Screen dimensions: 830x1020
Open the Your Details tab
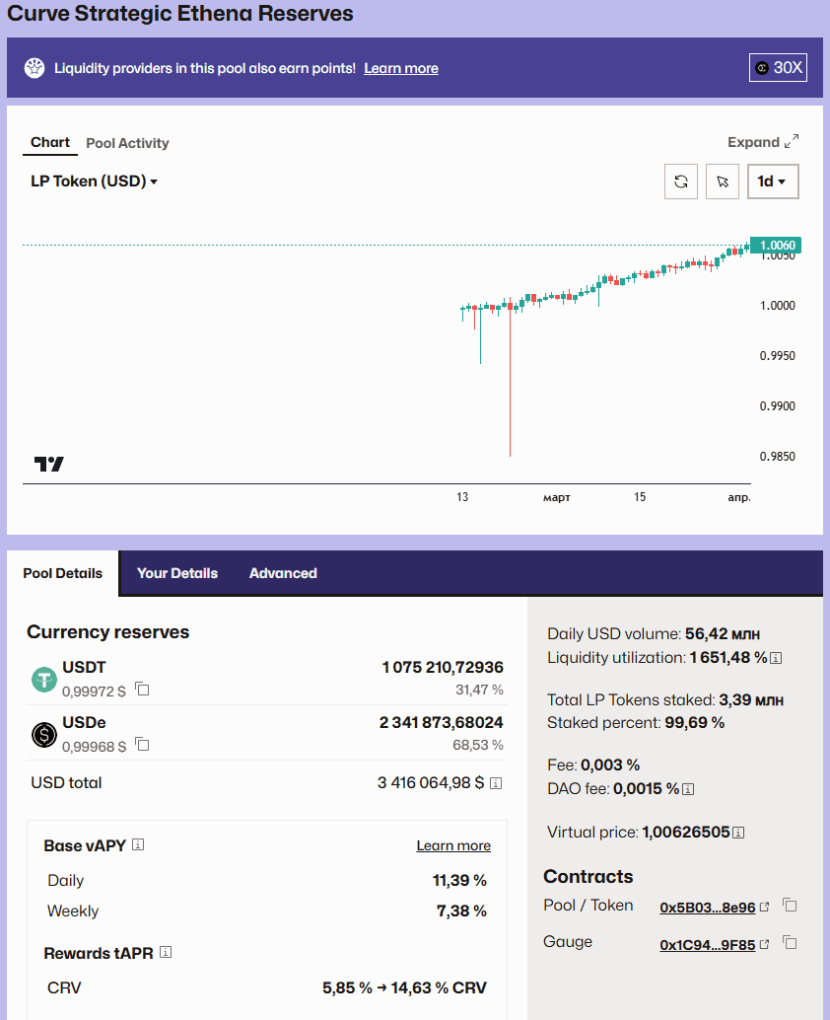tap(177, 573)
